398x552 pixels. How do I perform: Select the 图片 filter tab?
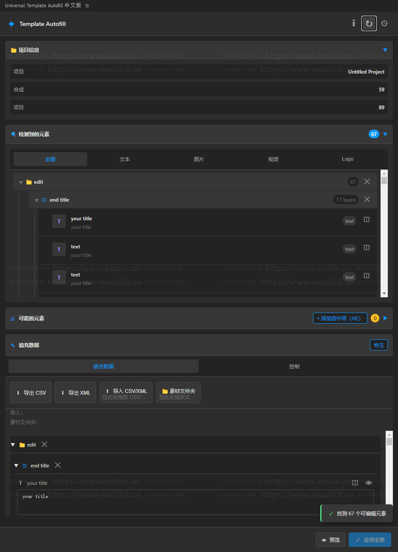coord(199,159)
